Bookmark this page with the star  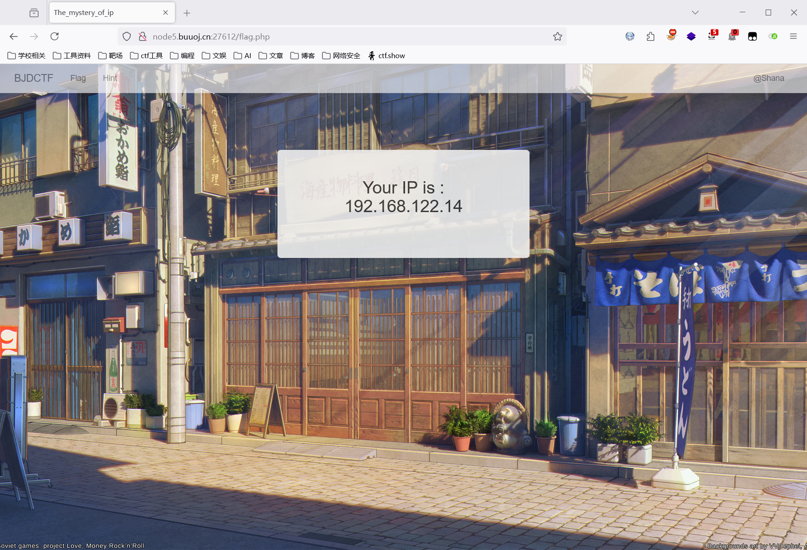pos(558,36)
